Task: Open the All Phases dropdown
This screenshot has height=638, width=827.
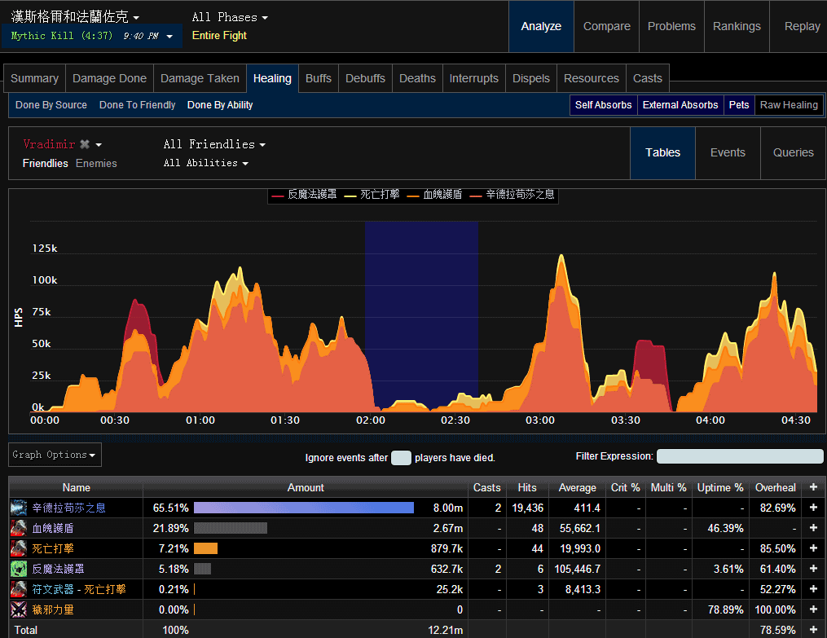Action: pyautogui.click(x=230, y=17)
